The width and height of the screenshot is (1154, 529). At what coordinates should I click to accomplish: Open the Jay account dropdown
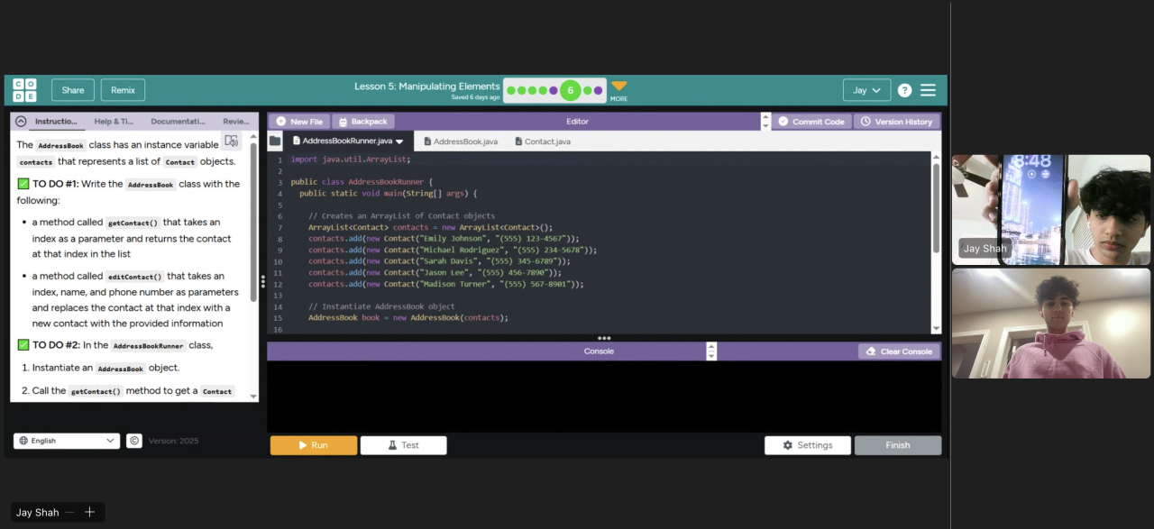(x=866, y=90)
